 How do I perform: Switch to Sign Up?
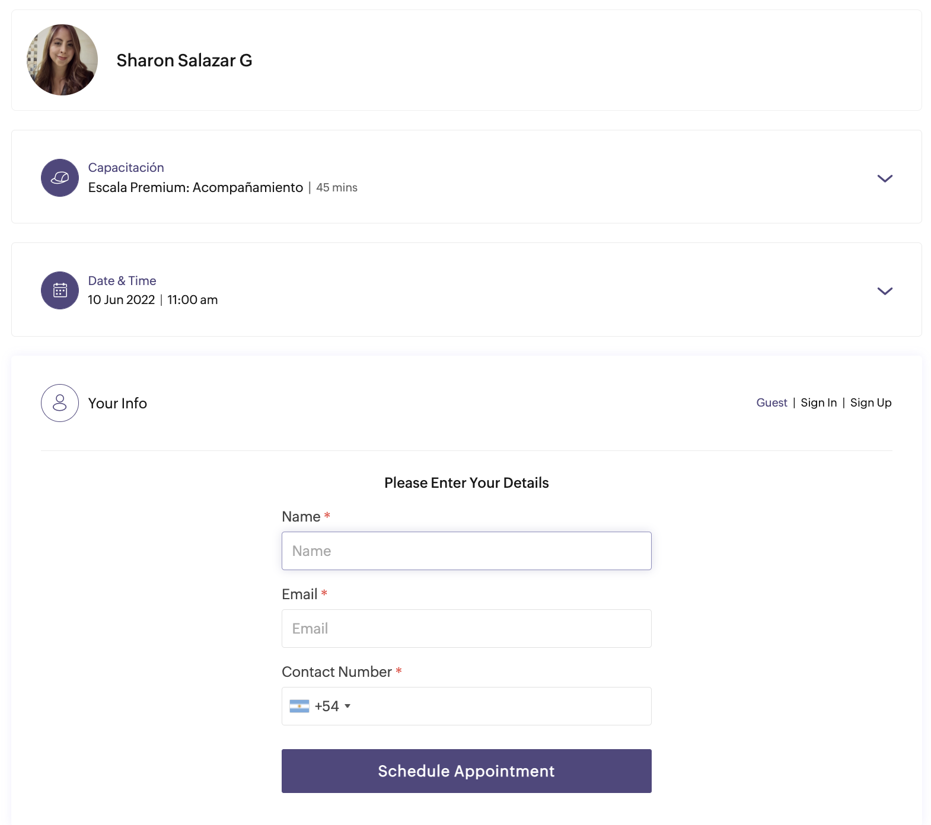[871, 402]
